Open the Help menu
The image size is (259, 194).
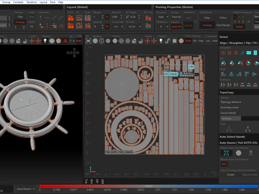pyautogui.click(x=60, y=2)
